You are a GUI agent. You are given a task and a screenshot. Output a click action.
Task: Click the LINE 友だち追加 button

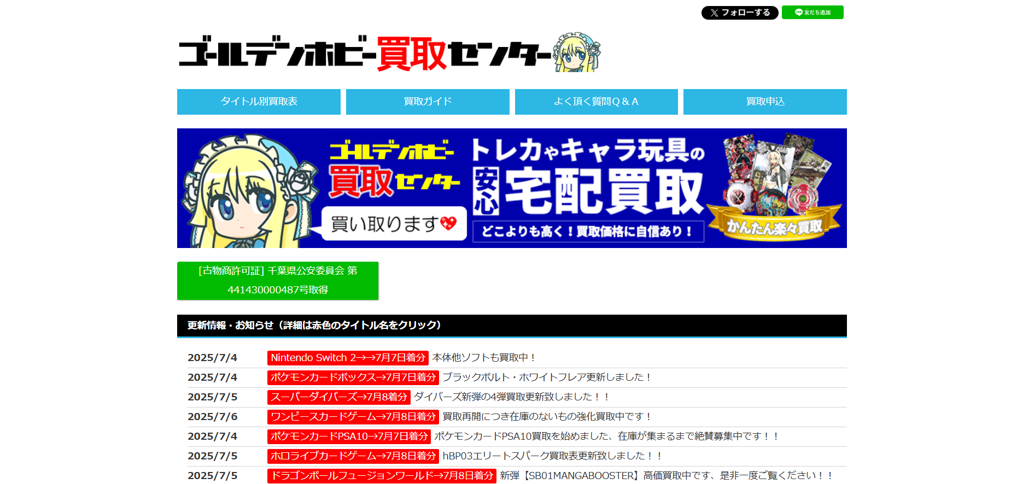[812, 13]
